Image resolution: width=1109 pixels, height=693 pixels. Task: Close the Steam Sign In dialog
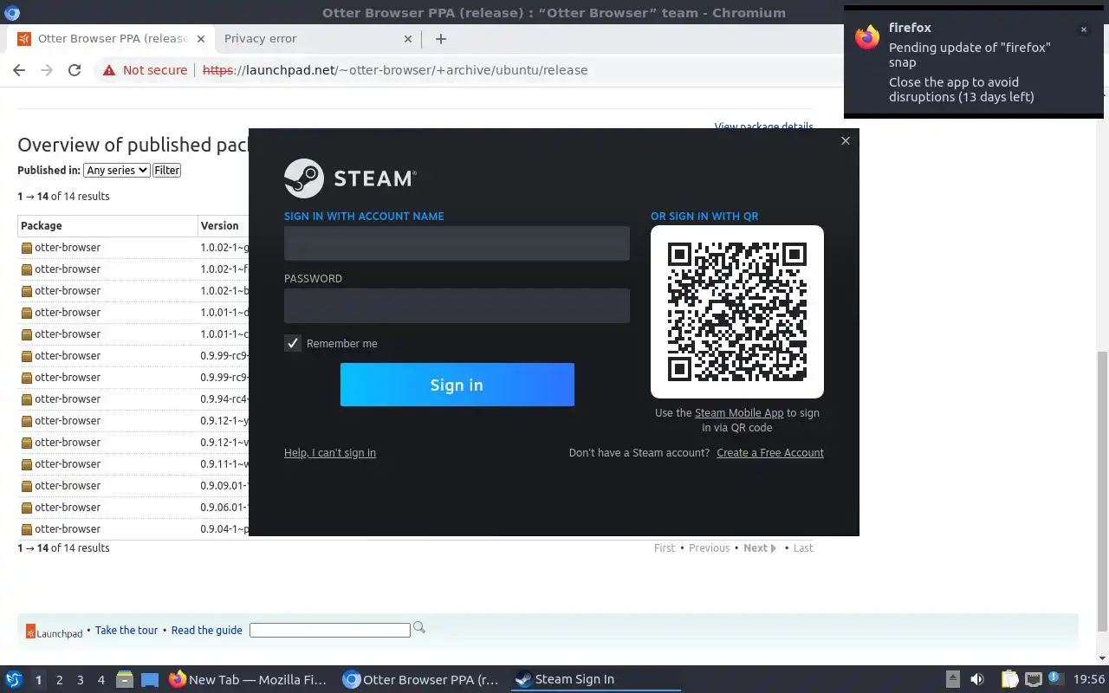click(846, 140)
